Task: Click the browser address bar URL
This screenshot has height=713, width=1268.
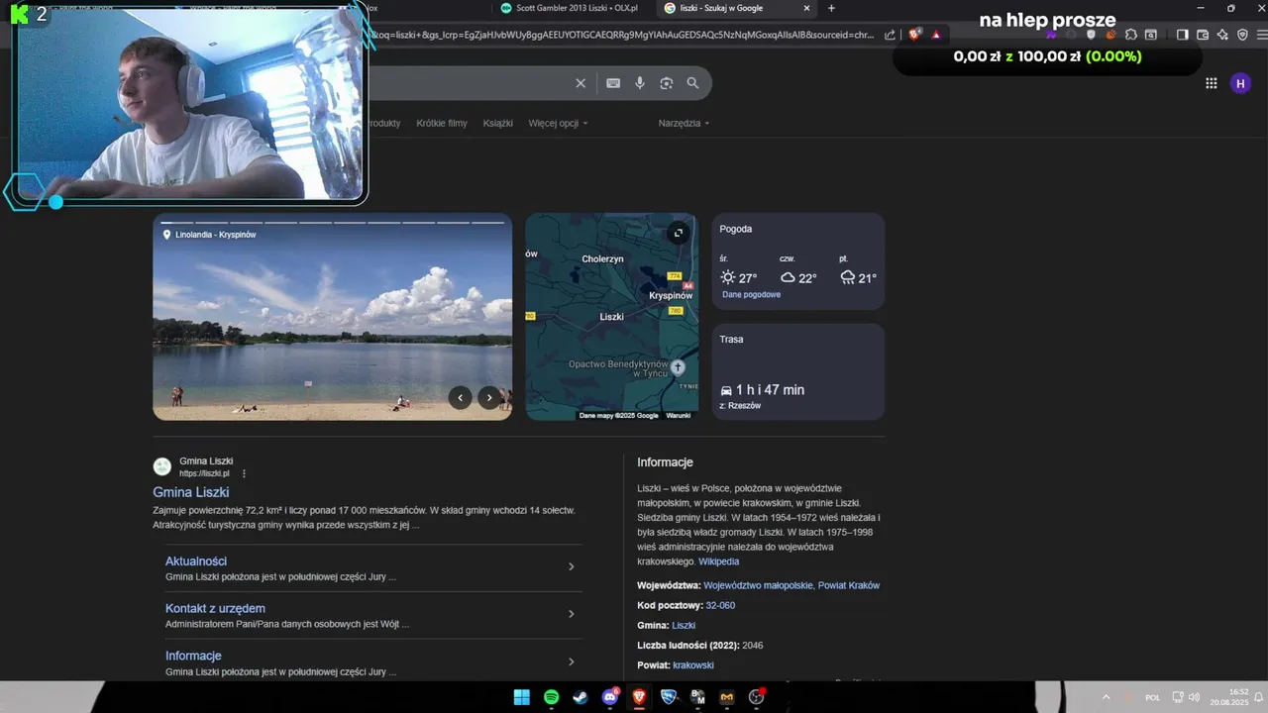Action: click(622, 35)
